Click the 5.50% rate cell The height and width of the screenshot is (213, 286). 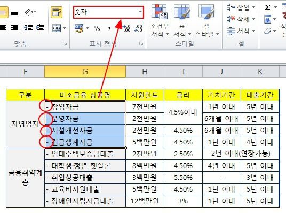(x=184, y=178)
